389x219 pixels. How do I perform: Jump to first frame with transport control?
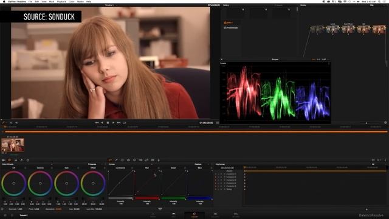pyautogui.click(x=97, y=123)
